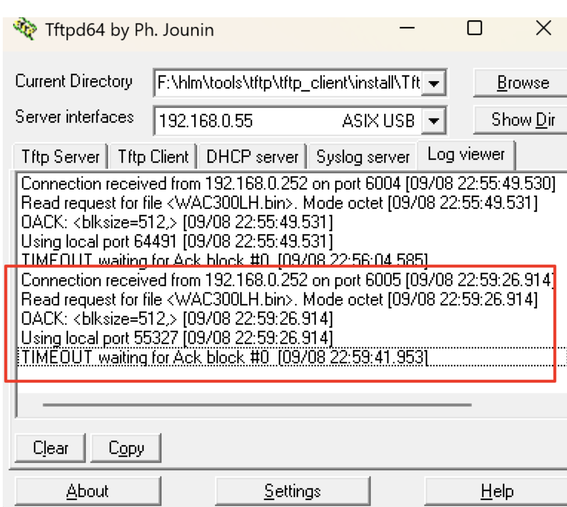567x507 pixels.
Task: Select the 'Using local port 64491' line
Action: tap(177, 241)
